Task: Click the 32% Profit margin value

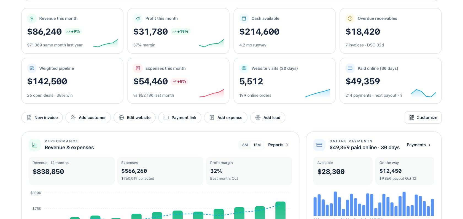Action: [216, 171]
